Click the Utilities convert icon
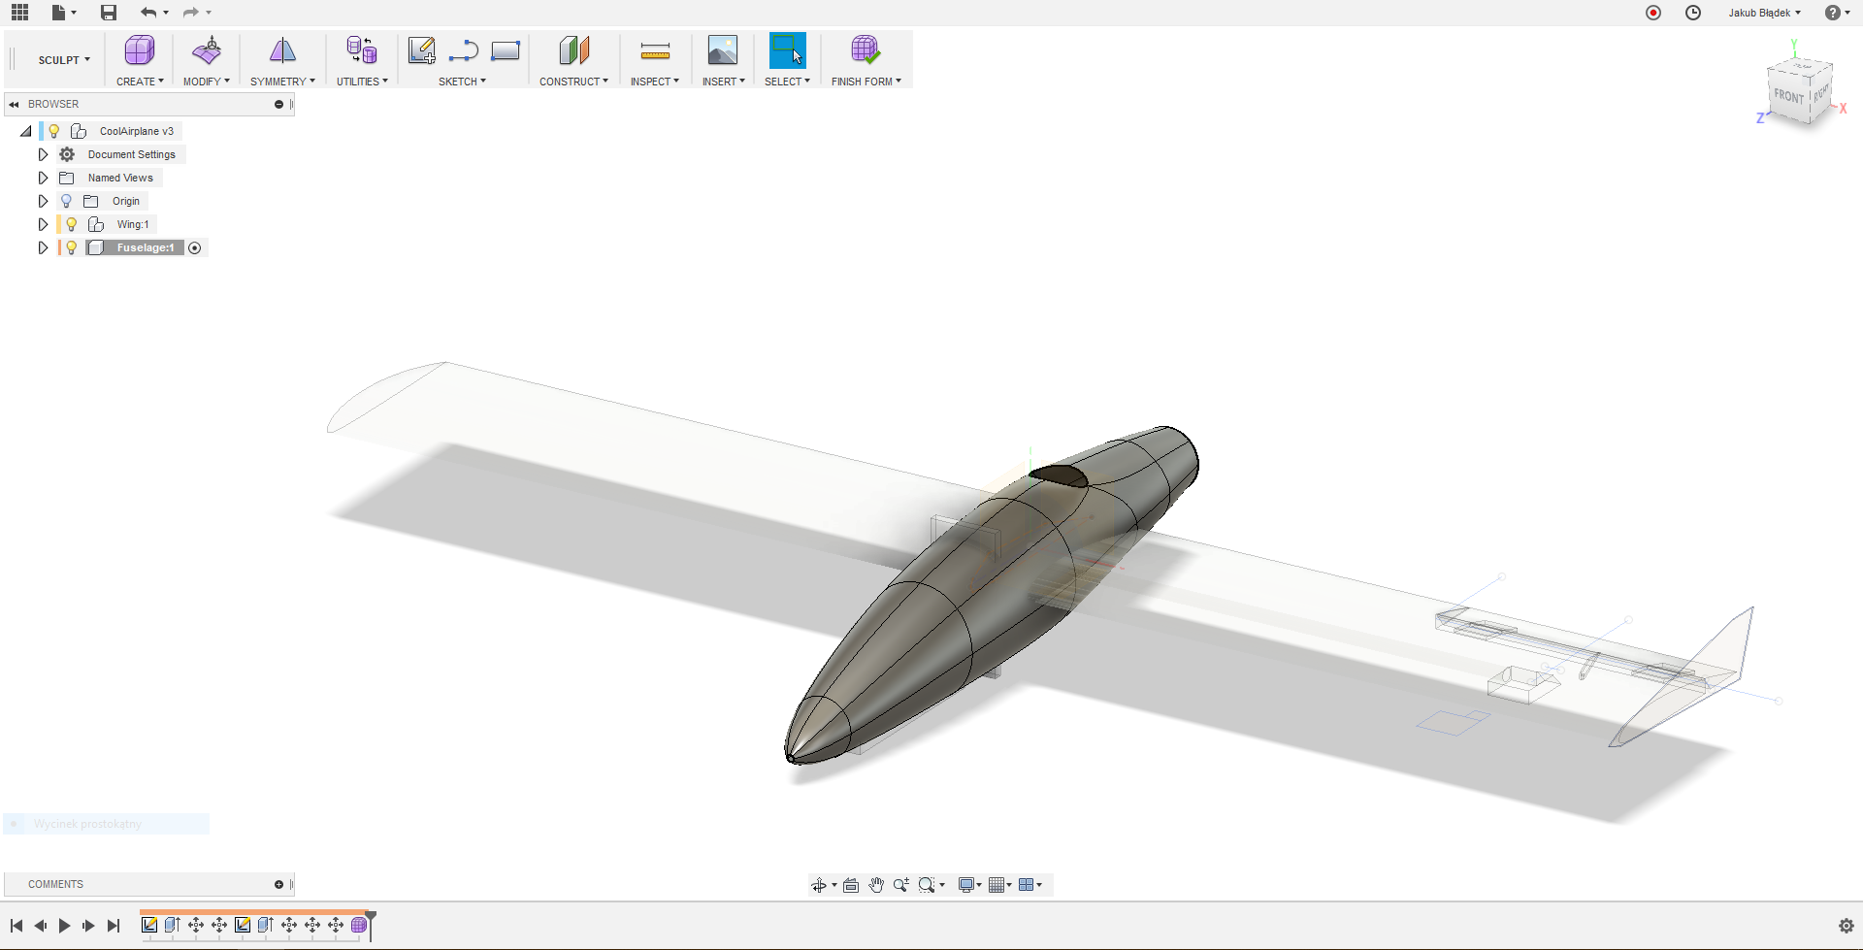 coord(362,50)
